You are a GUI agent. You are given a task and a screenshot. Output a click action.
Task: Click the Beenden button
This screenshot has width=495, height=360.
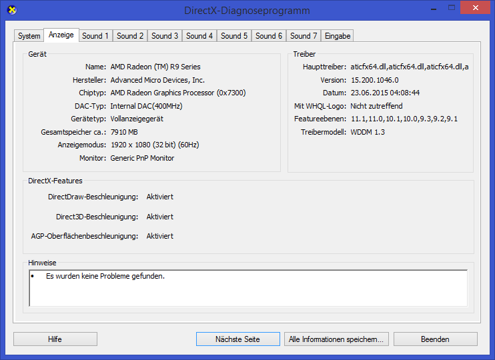(x=436, y=339)
